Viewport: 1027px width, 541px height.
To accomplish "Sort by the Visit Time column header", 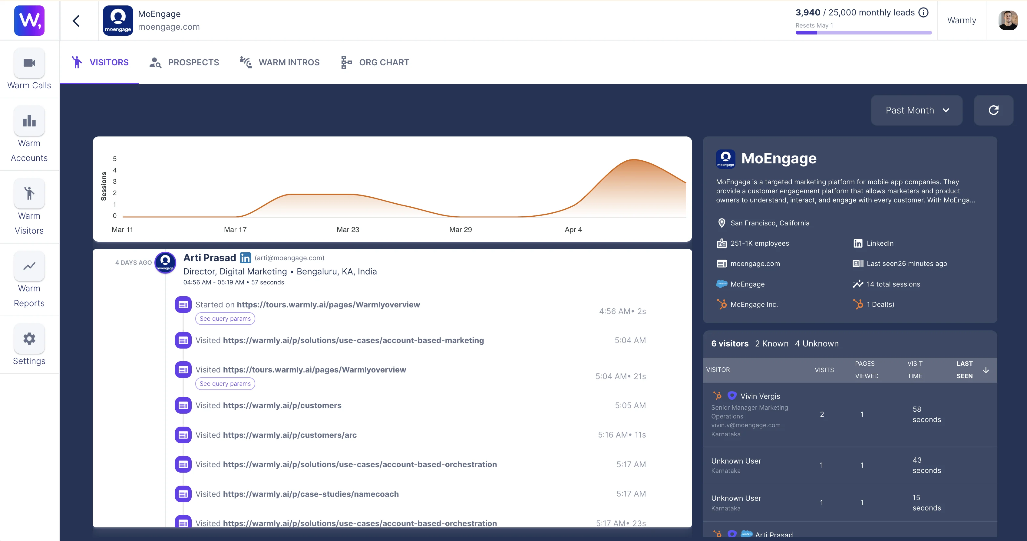I will [915, 370].
